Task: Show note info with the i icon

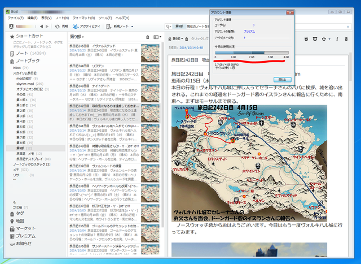Action: (x=337, y=39)
